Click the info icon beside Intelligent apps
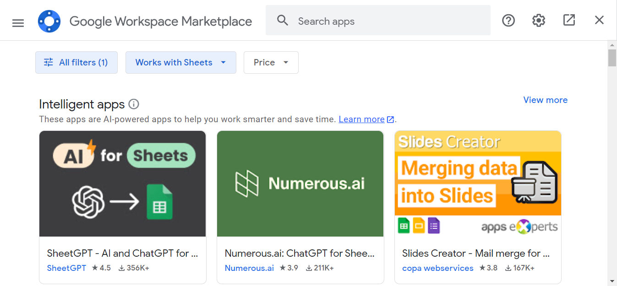Image resolution: width=617 pixels, height=286 pixels. [133, 104]
